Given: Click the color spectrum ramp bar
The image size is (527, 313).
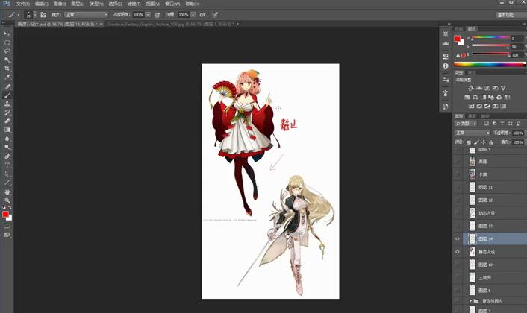Looking at the screenshot, I should pyautogui.click(x=490, y=64).
